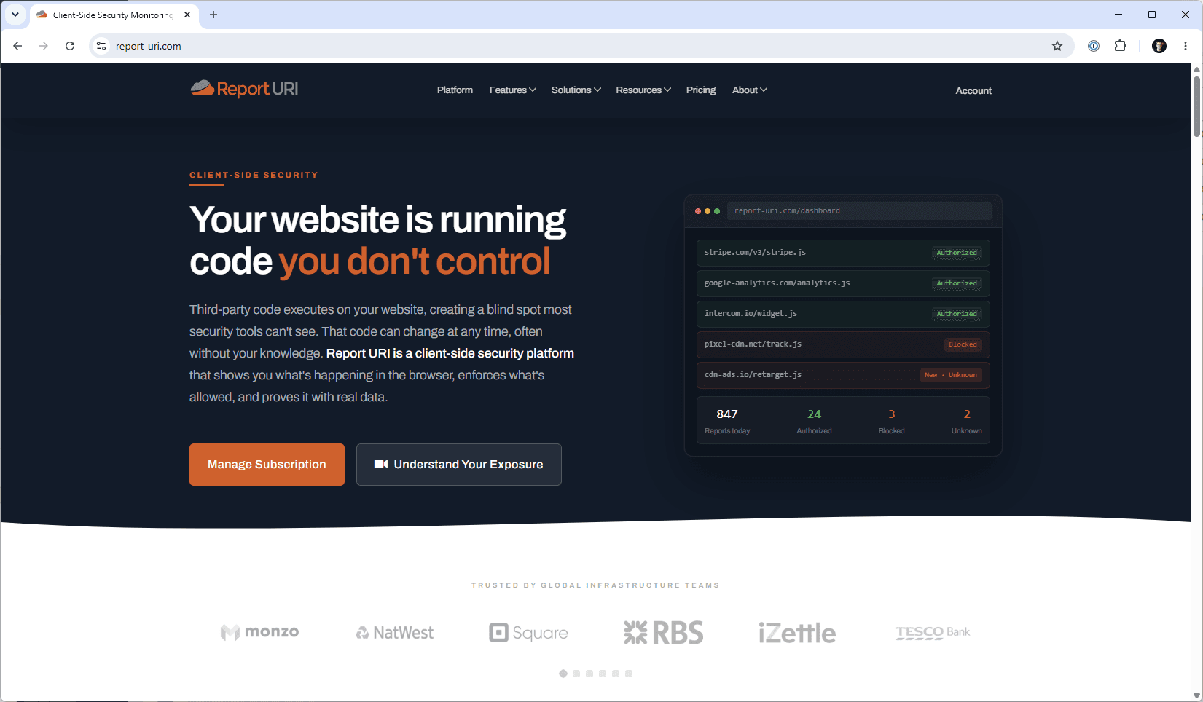Open a new browser tab
Screen dimensions: 1203x702
pos(213,15)
